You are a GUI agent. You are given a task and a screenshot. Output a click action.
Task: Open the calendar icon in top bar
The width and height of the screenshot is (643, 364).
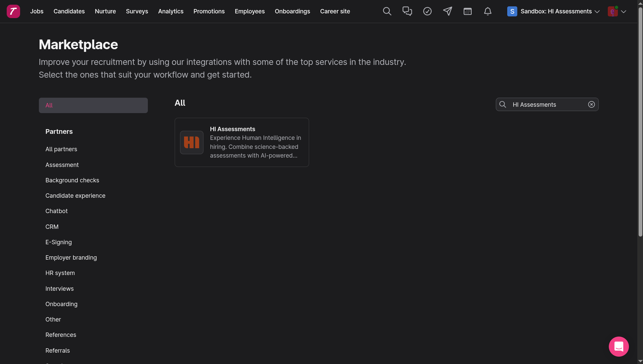467,11
